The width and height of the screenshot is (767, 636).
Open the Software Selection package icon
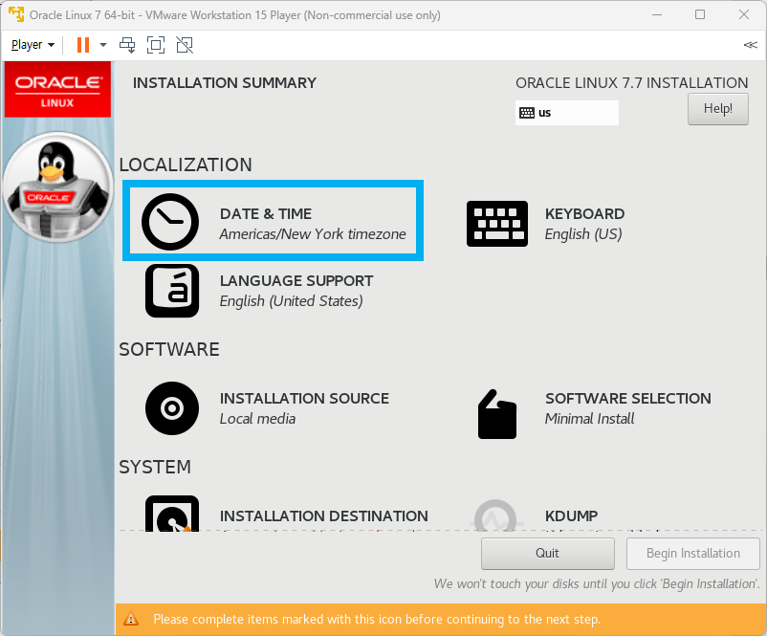[497, 414]
